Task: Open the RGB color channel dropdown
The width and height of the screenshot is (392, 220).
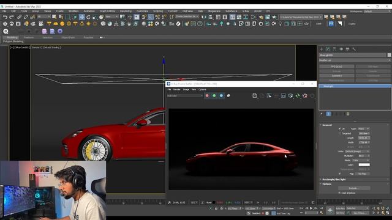Action: [x=185, y=95]
